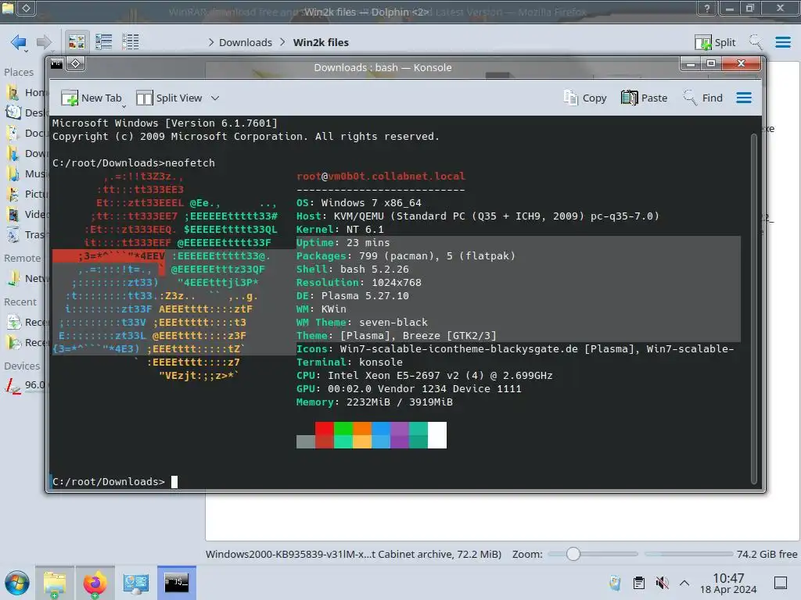Open Music in Places panel
This screenshot has width=801, height=600.
26,174
